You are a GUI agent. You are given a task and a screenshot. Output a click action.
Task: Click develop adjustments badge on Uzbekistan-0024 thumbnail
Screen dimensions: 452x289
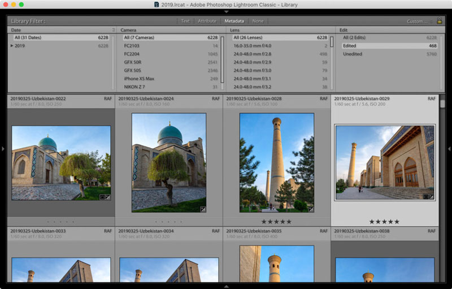[x=203, y=209]
